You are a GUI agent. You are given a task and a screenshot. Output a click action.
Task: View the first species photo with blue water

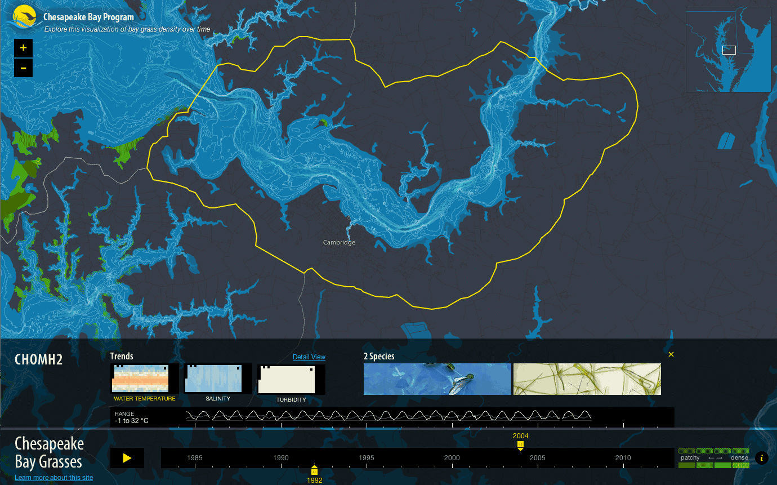click(437, 379)
